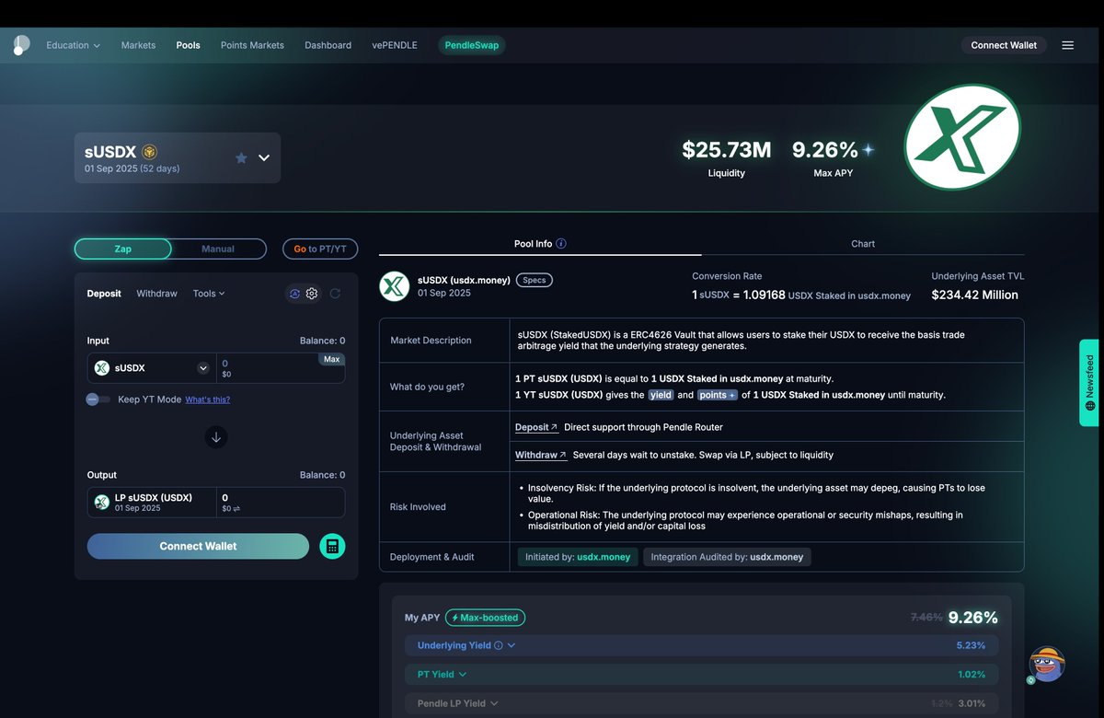Viewport: 1104px width, 718px height.
Task: Click Go to PT/YT button
Action: 320,249
